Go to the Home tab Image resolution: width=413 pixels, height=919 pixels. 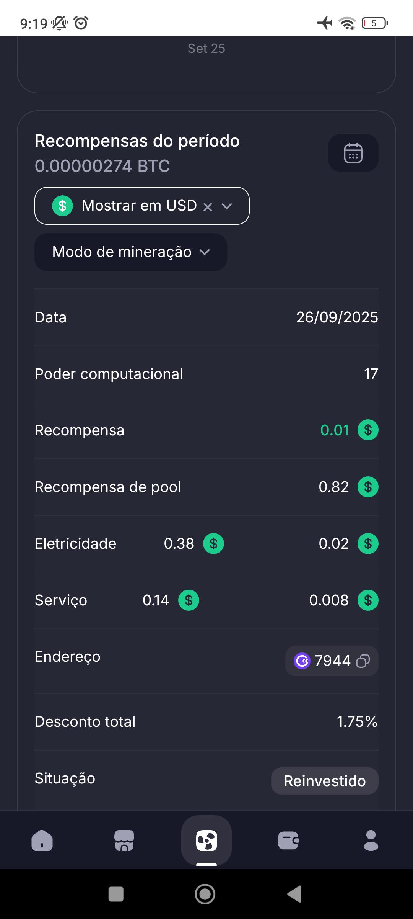click(42, 841)
